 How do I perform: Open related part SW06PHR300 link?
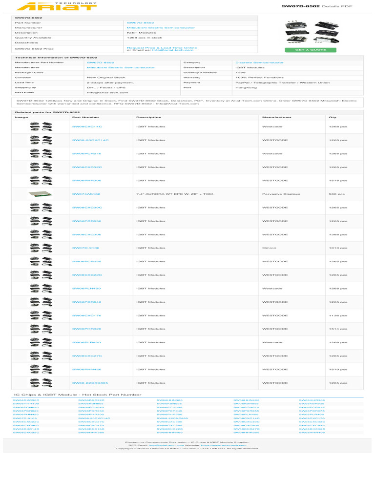click(x=87, y=181)
